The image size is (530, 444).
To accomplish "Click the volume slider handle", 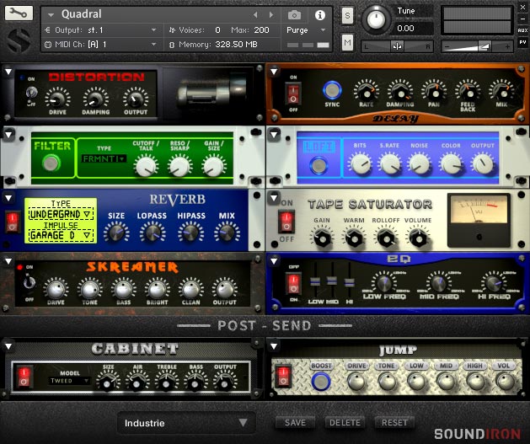I will (484, 46).
